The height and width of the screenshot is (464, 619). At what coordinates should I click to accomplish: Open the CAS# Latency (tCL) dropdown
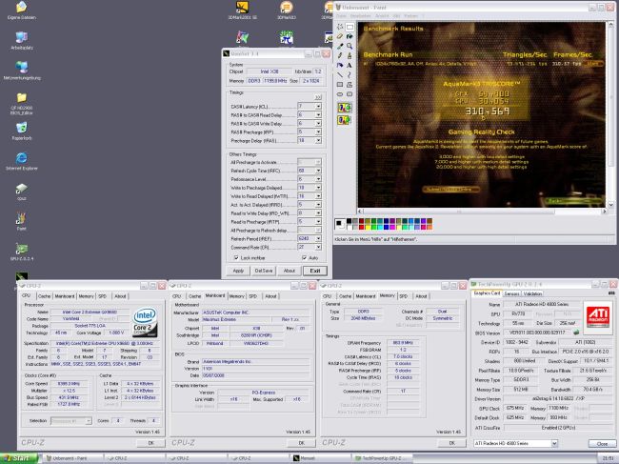tap(318, 106)
